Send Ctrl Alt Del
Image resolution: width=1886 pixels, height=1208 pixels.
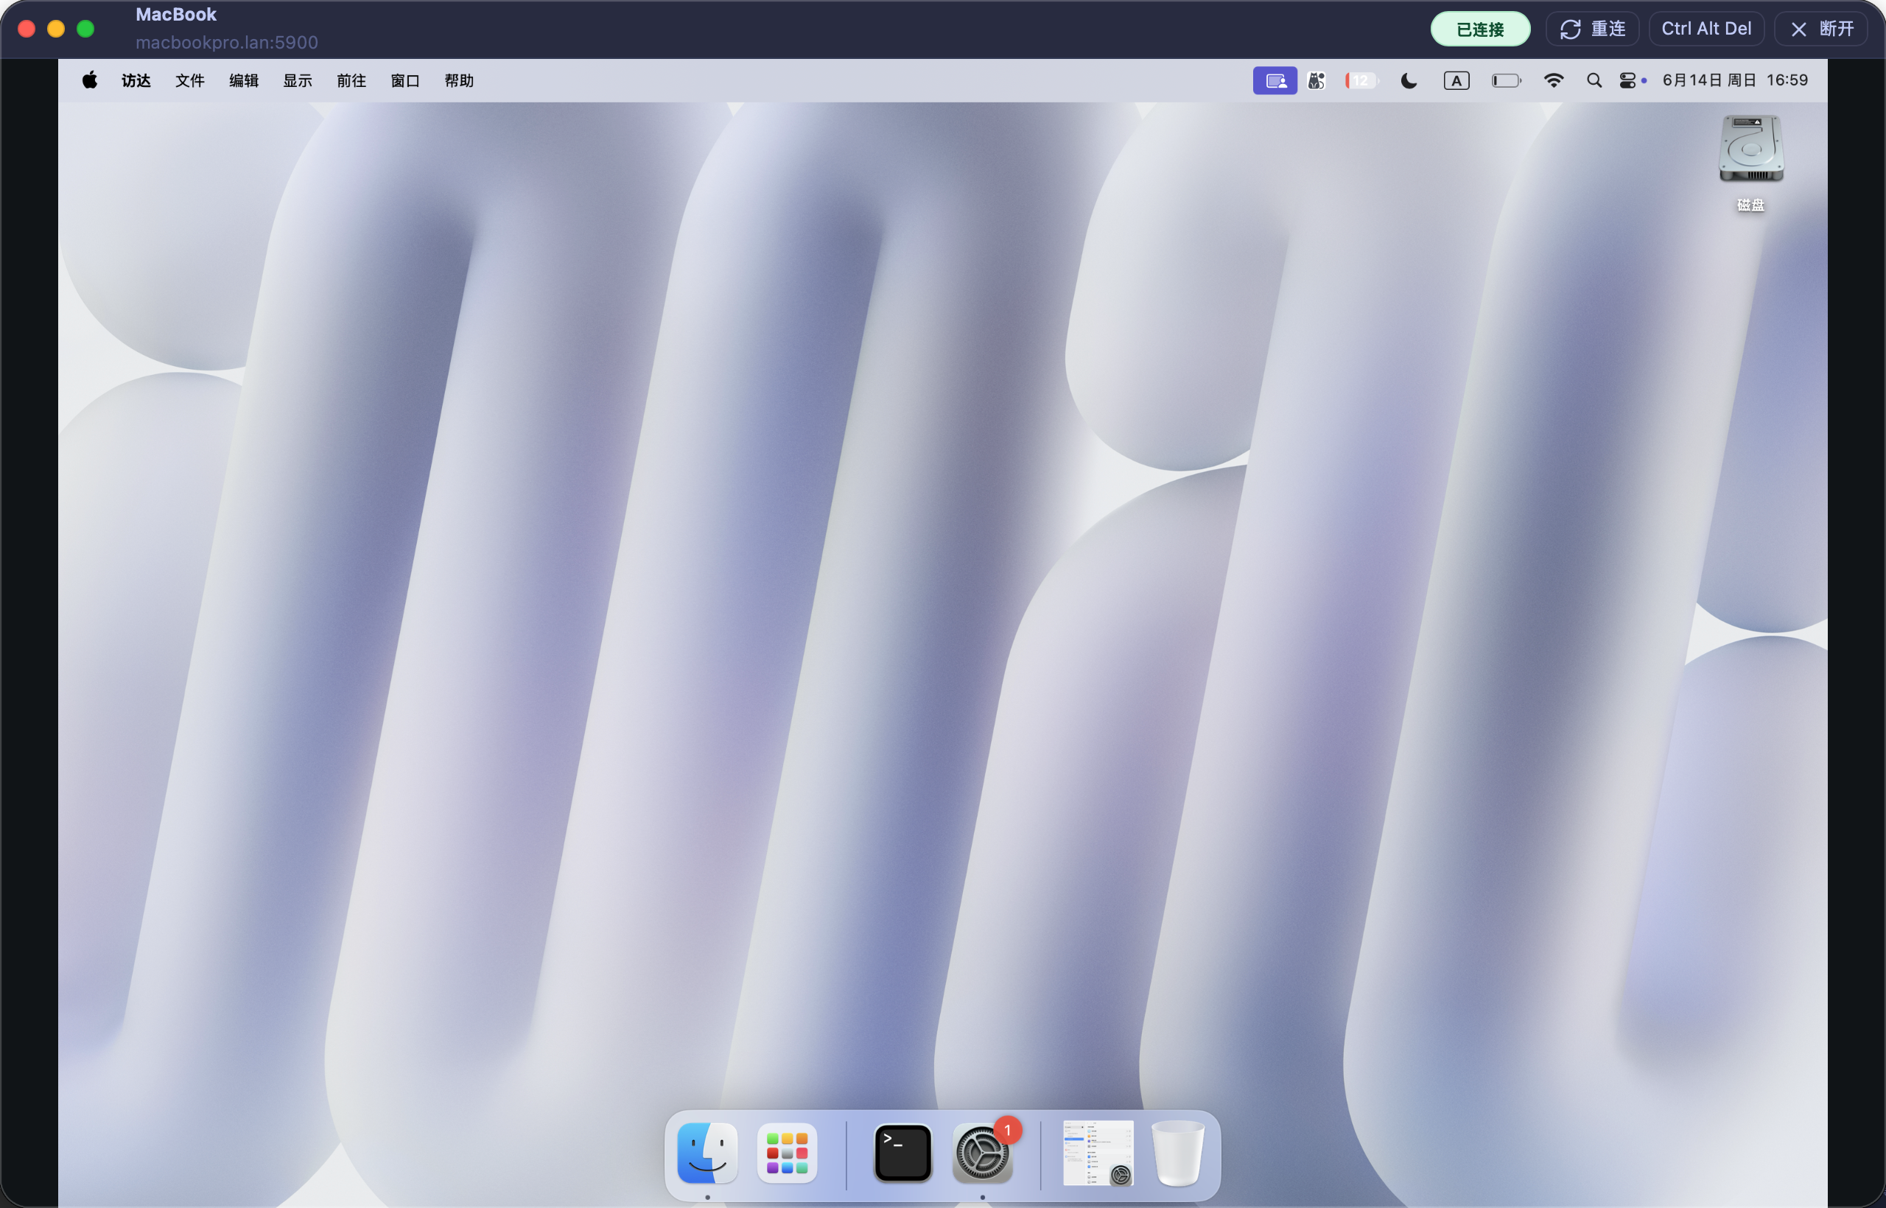point(1706,29)
